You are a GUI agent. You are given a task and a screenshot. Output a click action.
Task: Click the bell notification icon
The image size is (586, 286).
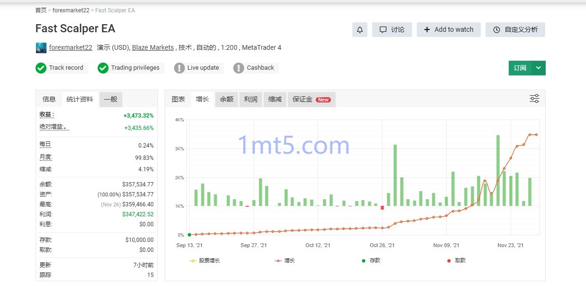tap(360, 29)
